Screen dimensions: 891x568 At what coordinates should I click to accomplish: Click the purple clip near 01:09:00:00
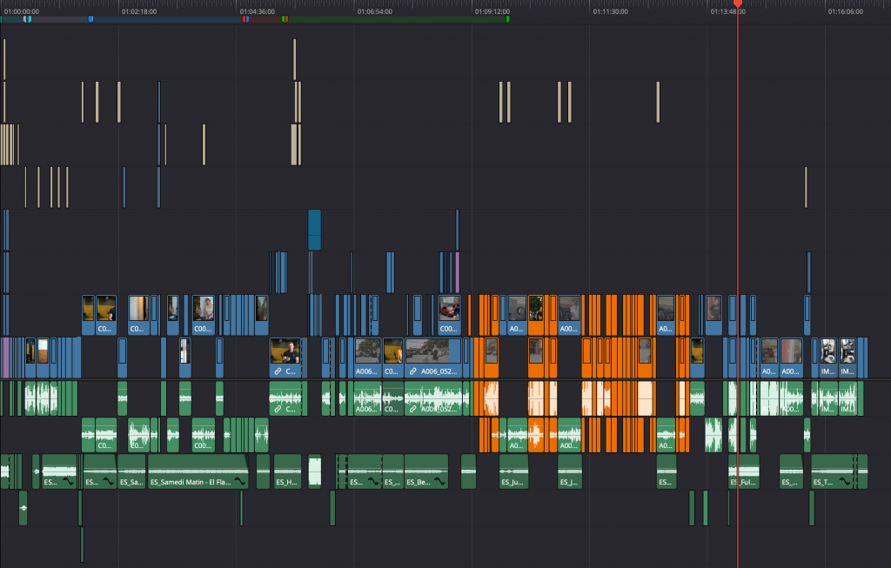coord(457,272)
